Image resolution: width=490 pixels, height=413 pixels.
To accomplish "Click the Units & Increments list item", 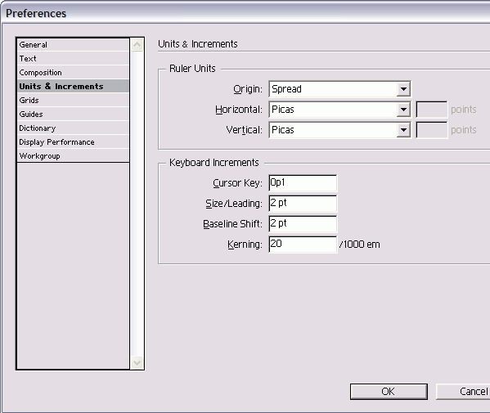I will 73,86.
